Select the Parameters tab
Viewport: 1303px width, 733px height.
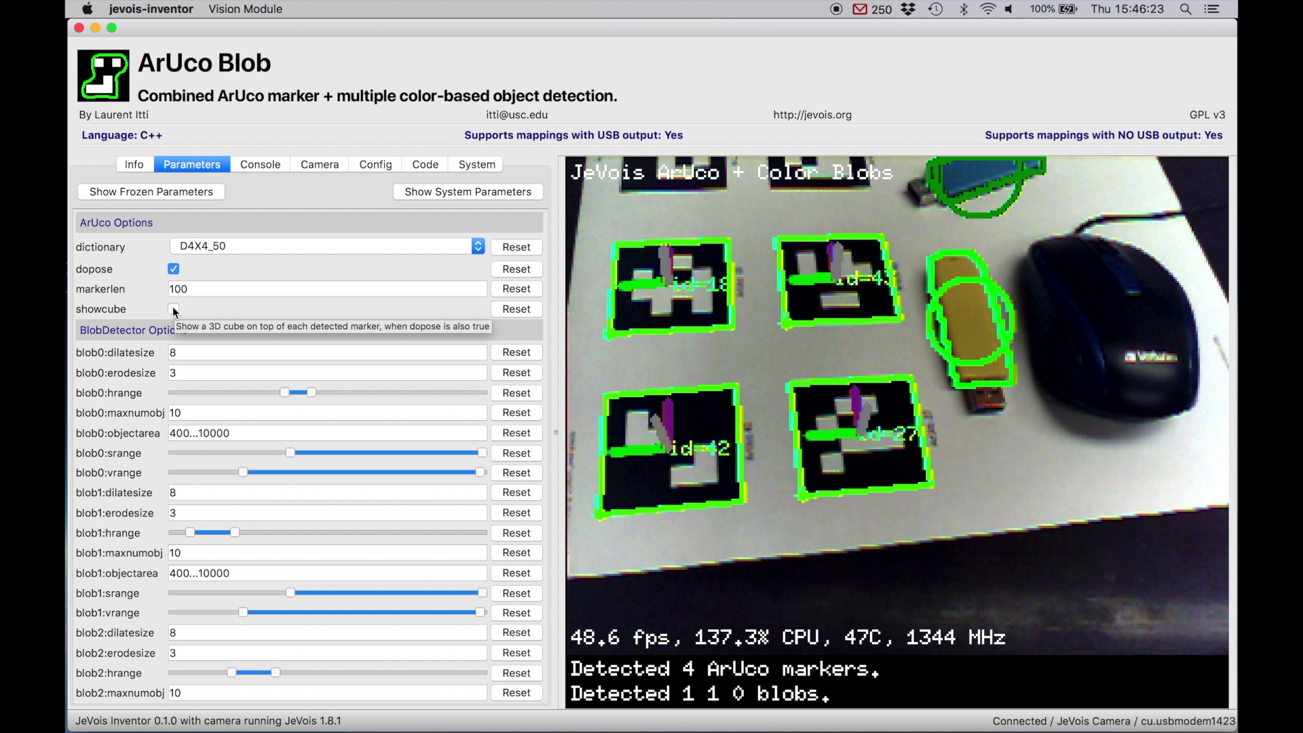[x=191, y=164]
